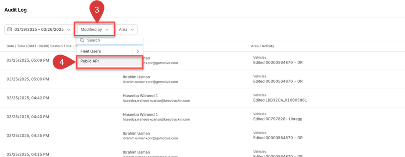Open the Modified by filter dropdown

coord(95,29)
